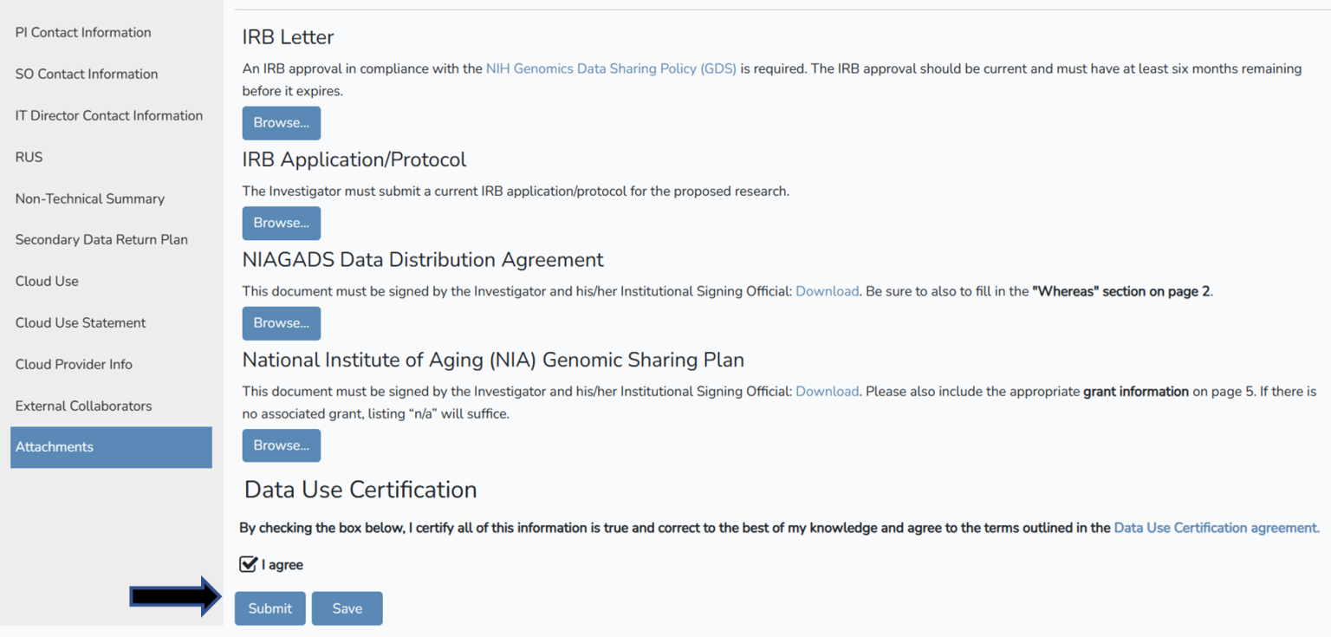This screenshot has width=1331, height=637.
Task: Download the NIA Genomic Sharing Plan document
Action: coord(827,392)
